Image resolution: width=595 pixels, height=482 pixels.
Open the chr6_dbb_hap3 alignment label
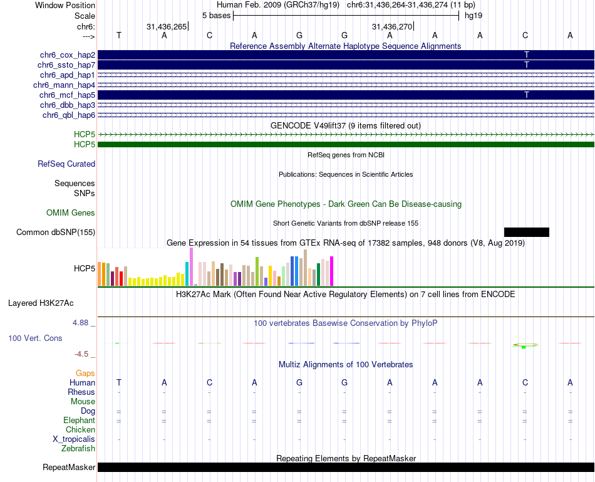click(x=68, y=105)
